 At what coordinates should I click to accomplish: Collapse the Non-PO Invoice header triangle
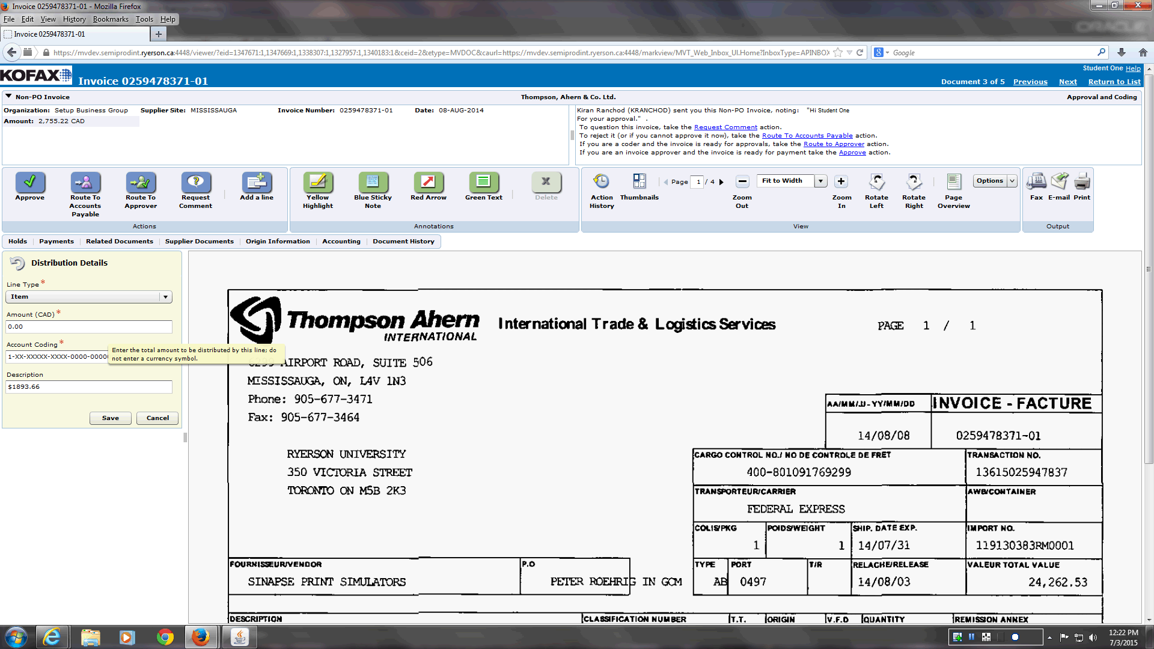point(8,96)
